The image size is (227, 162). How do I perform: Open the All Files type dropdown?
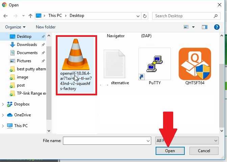pyautogui.click(x=187, y=141)
